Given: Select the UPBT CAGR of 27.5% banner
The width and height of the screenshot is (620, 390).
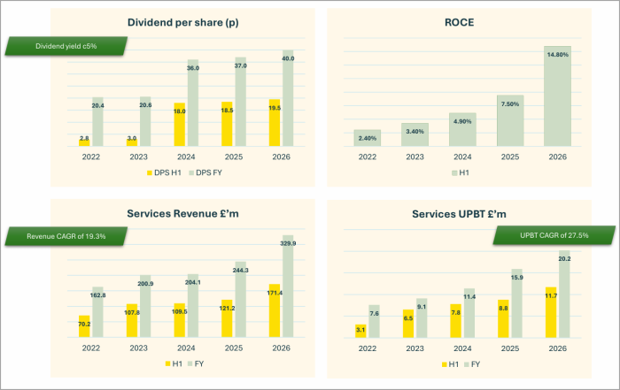Looking at the screenshot, I should coord(554,235).
